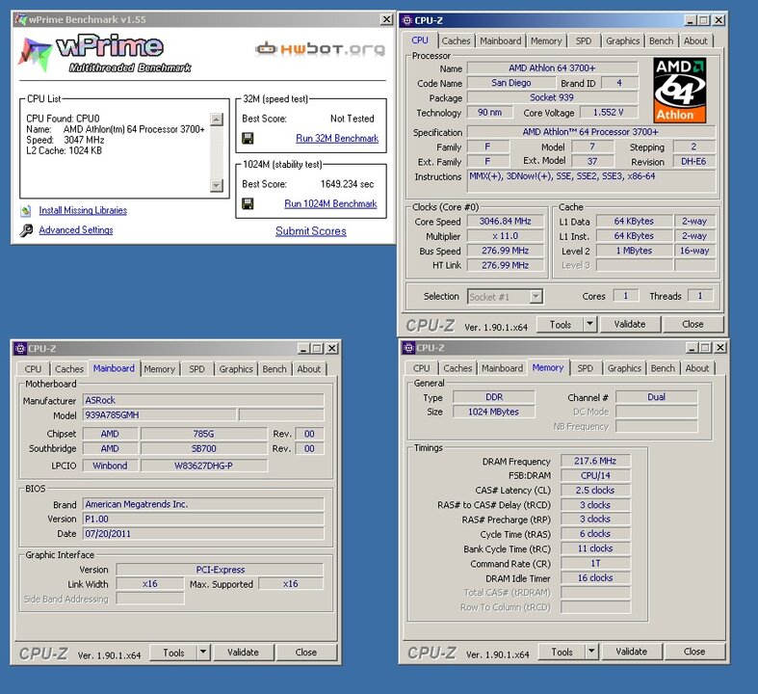Click Memory Size value 1024 MBytes
This screenshot has width=758, height=694.
click(493, 412)
